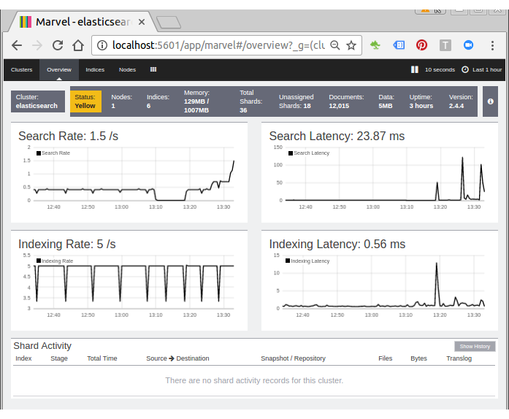Click the Unassigned Shards: 18 stat

(296, 101)
